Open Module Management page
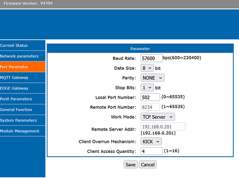 tap(22, 131)
